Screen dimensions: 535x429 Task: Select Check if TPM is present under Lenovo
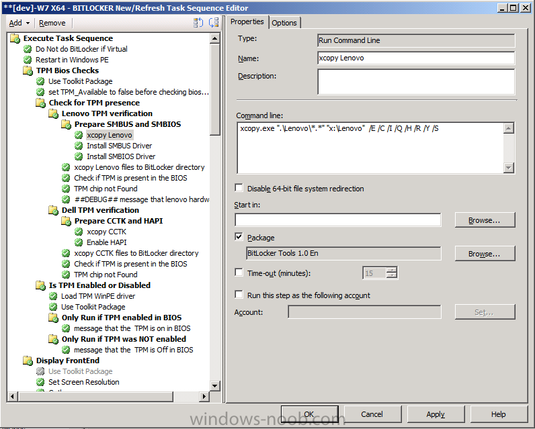[130, 178]
